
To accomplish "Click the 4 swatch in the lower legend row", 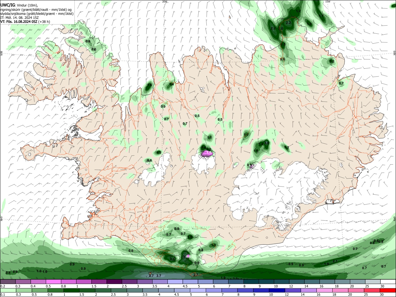I will click(x=166, y=290).
